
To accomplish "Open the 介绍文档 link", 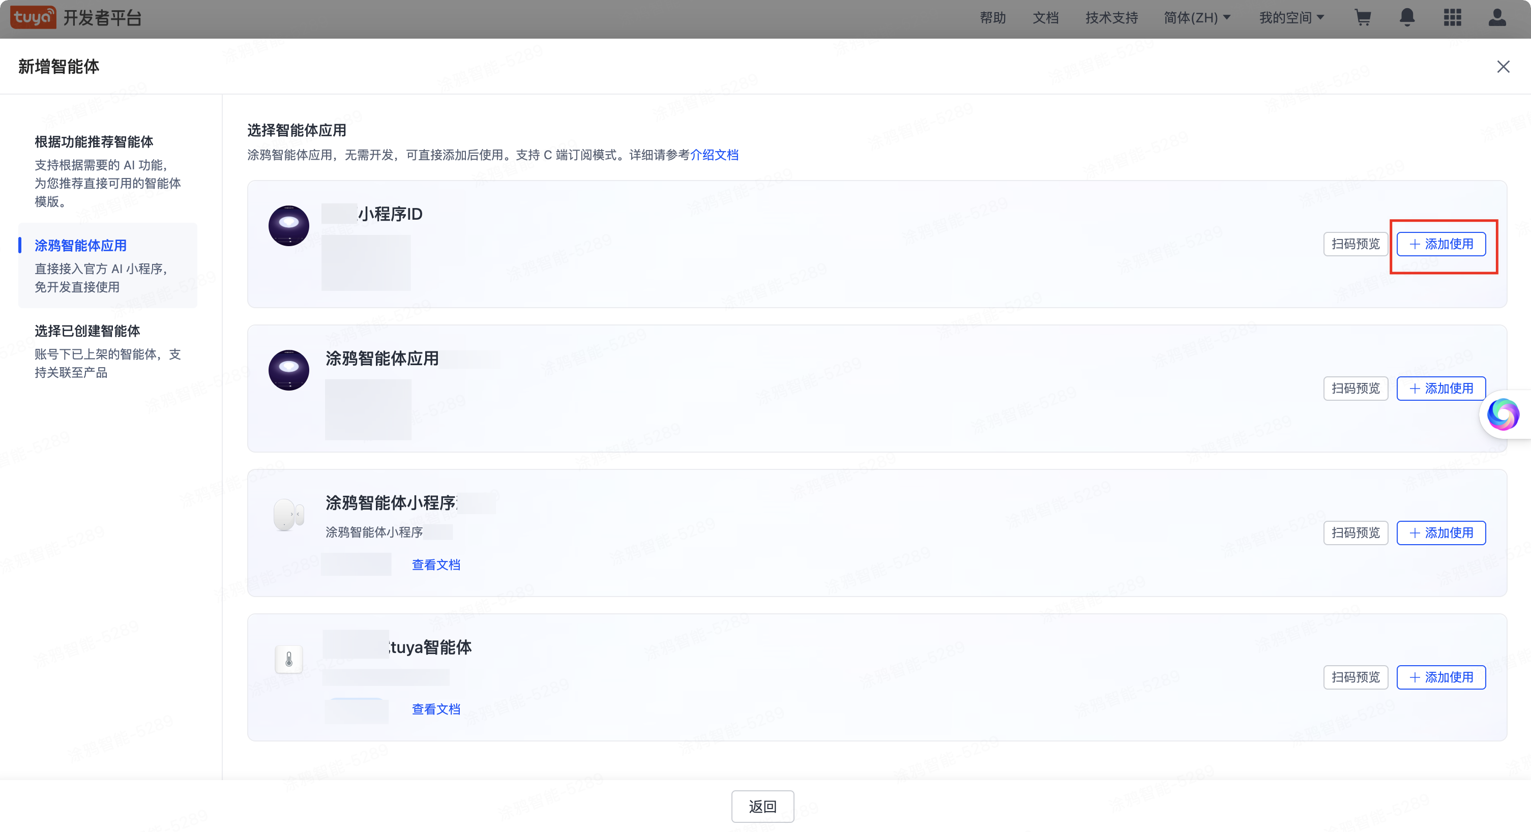I will pyautogui.click(x=716, y=155).
